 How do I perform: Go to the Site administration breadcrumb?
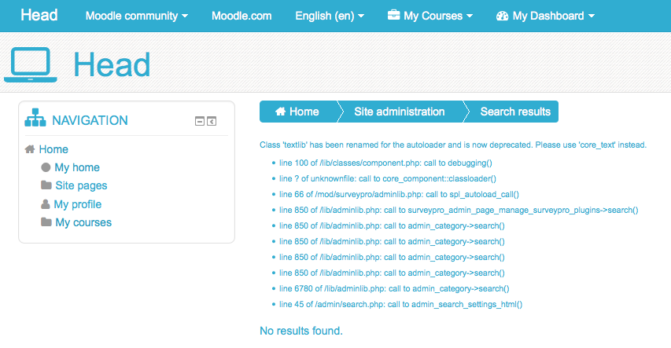[400, 112]
